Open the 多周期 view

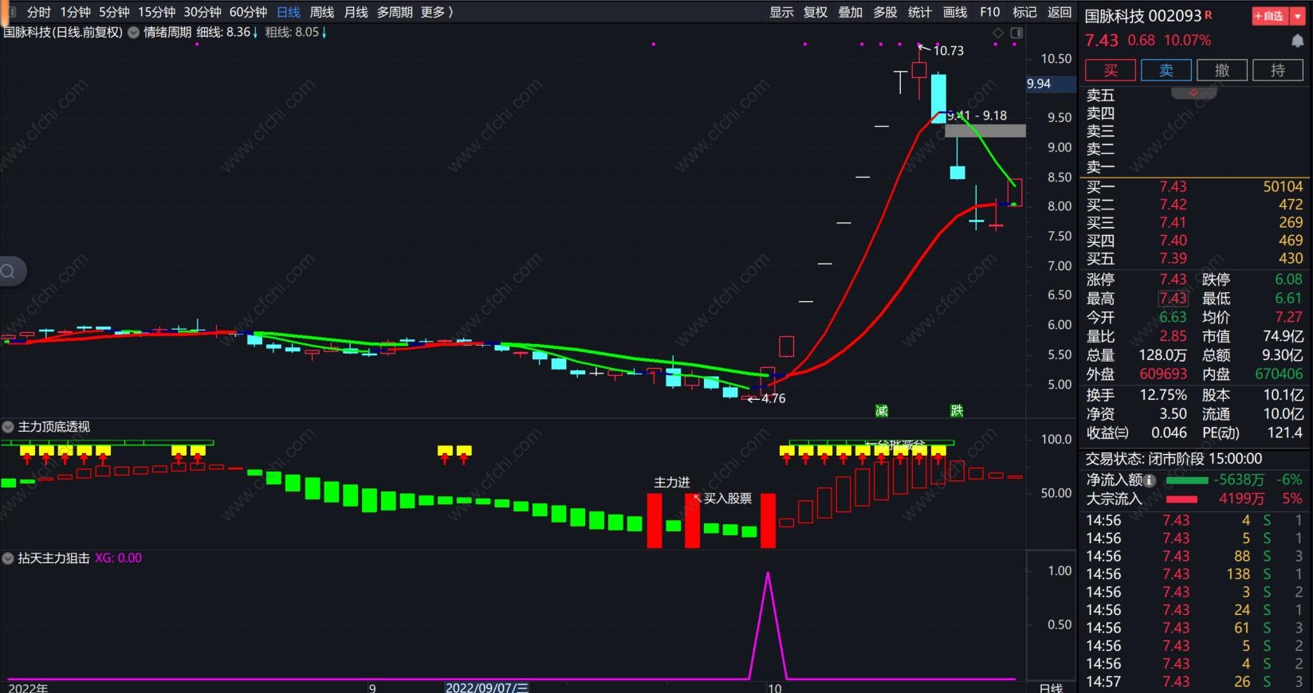395,12
